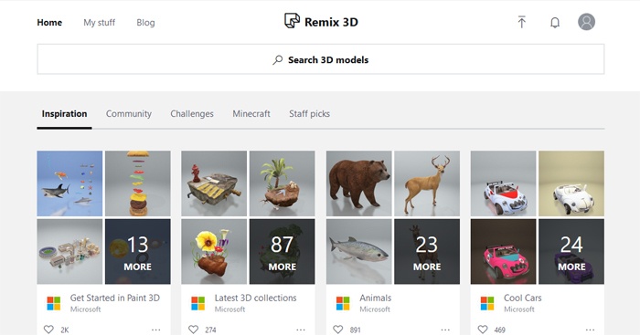Click Microsoft logo beside Cool Cars
The height and width of the screenshot is (335, 640).
487,303
